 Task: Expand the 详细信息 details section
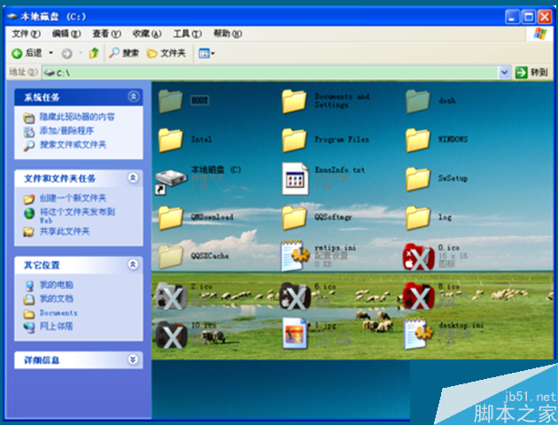tap(134, 359)
